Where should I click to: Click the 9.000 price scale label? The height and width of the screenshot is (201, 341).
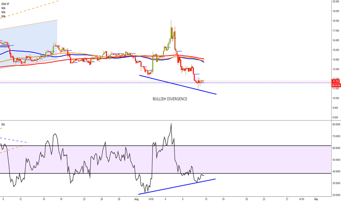pyautogui.click(x=336, y=108)
